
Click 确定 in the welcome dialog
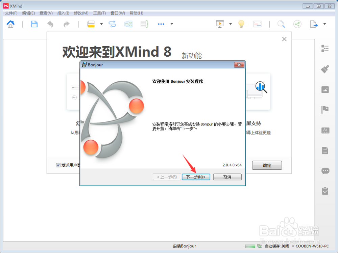point(267,165)
